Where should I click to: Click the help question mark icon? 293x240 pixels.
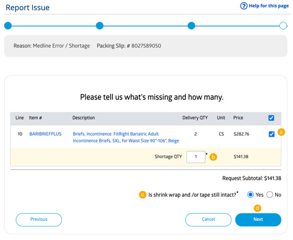tap(244, 6)
